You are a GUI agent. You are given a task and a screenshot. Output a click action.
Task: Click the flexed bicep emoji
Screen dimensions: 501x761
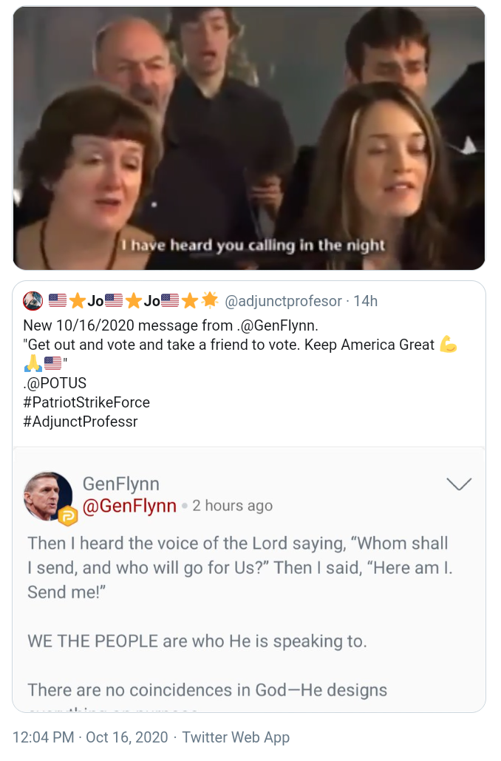click(449, 345)
